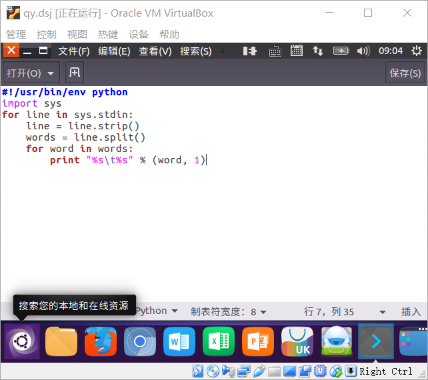Click the battery indicator icon

pos(341,51)
